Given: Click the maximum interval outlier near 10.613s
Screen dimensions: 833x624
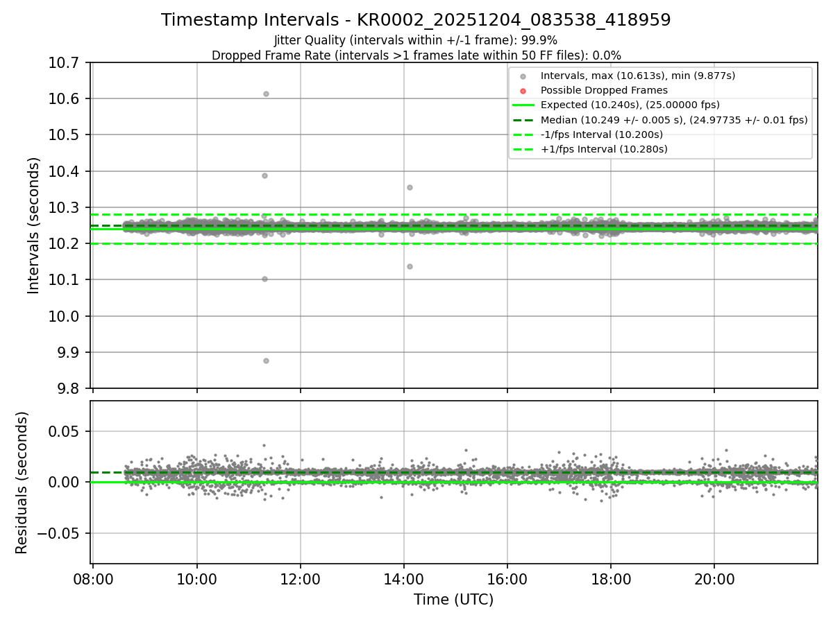Looking at the screenshot, I should click(x=266, y=94).
